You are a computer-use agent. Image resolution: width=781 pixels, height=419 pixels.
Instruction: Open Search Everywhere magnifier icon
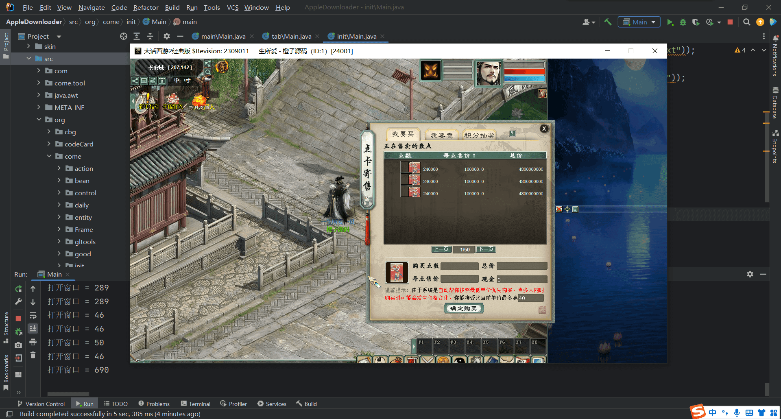pyautogui.click(x=746, y=22)
